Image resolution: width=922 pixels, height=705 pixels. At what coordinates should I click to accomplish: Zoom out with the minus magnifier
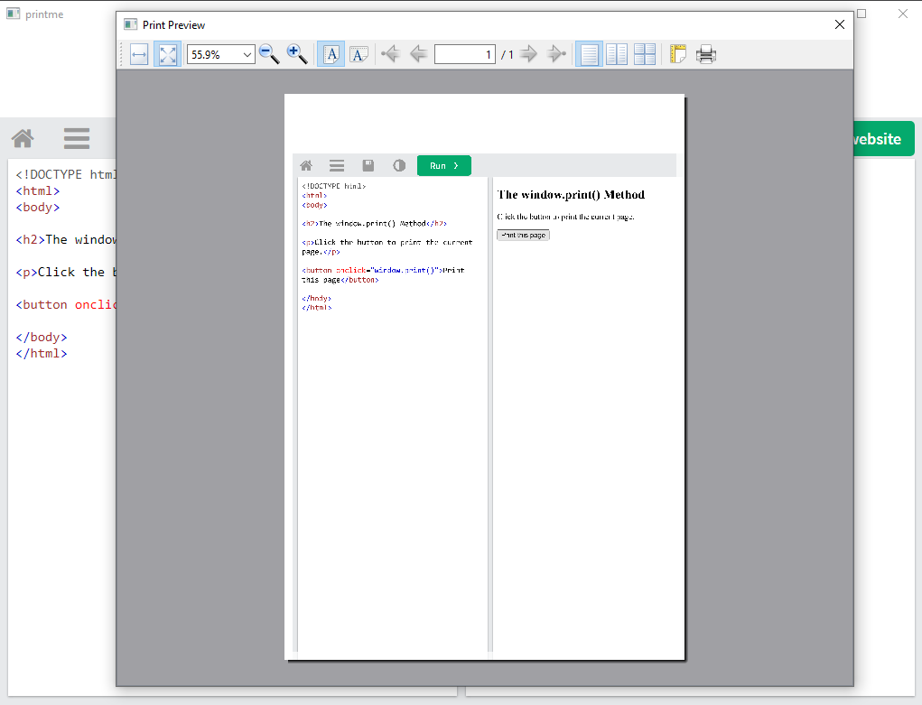coord(269,55)
